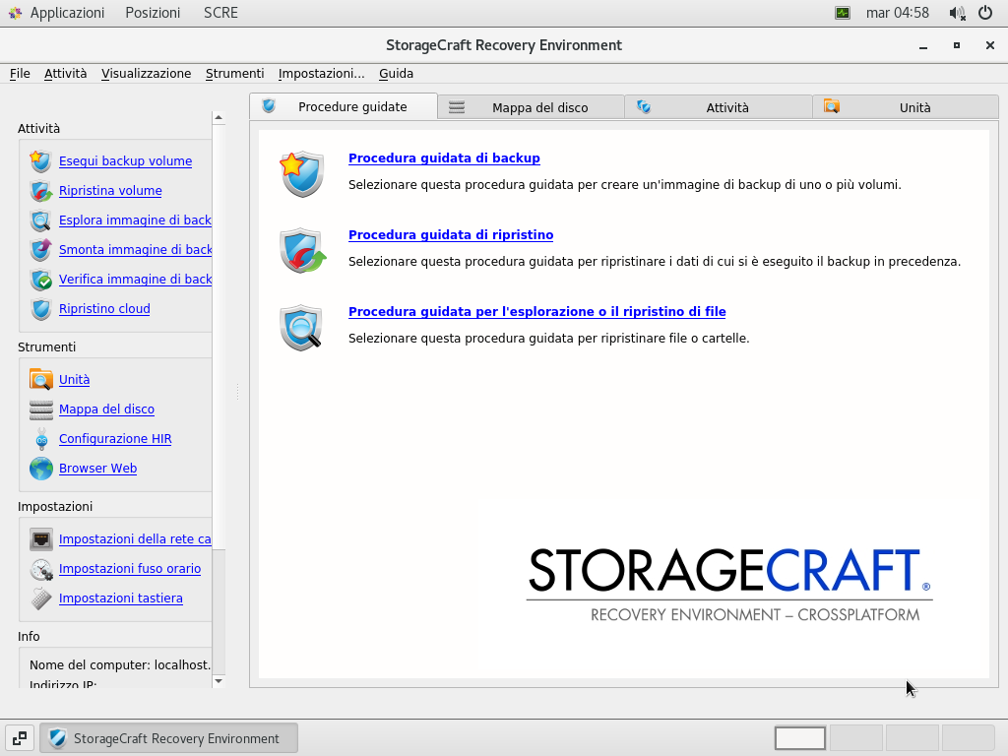1008x756 pixels.
Task: Open the Strumenti menu in menu bar
Action: [x=234, y=73]
